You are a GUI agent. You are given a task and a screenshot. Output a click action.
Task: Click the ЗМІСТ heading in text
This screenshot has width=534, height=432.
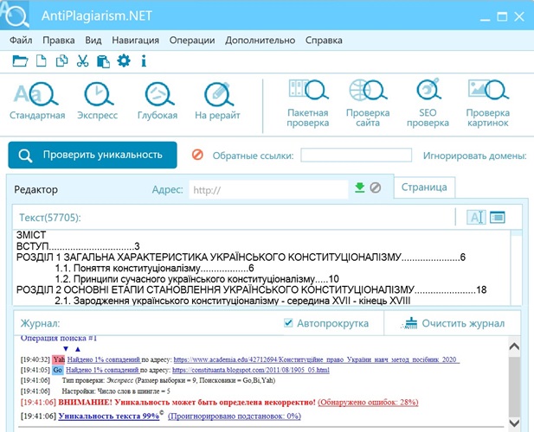pos(31,235)
